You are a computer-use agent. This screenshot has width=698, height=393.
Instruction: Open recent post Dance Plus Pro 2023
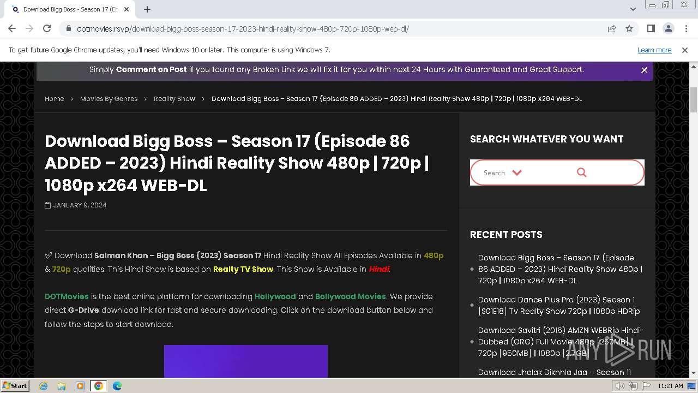click(x=559, y=306)
